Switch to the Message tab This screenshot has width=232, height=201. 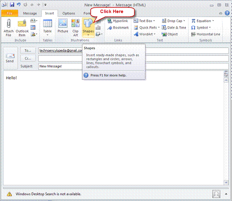pos(30,13)
